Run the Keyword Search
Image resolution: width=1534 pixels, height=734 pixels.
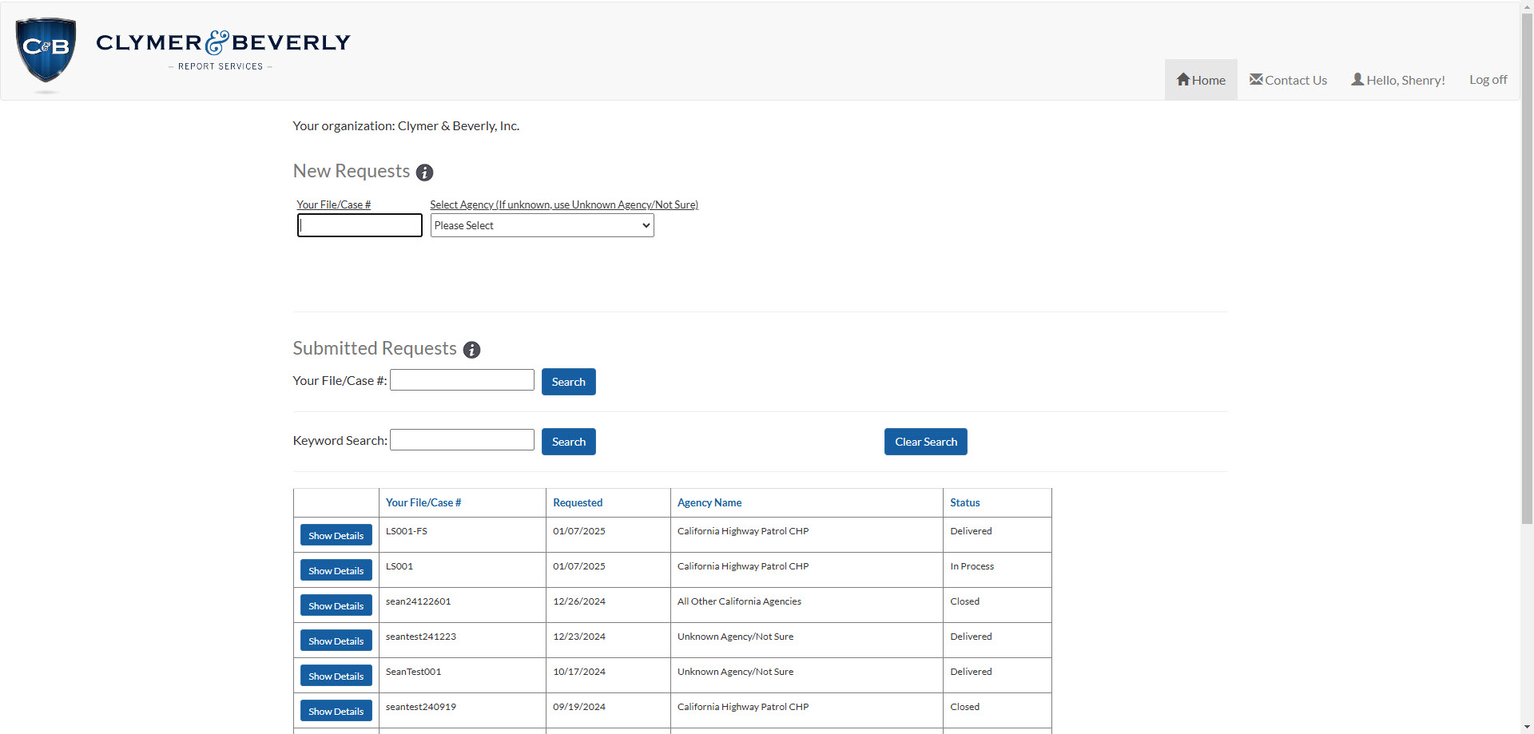[568, 441]
